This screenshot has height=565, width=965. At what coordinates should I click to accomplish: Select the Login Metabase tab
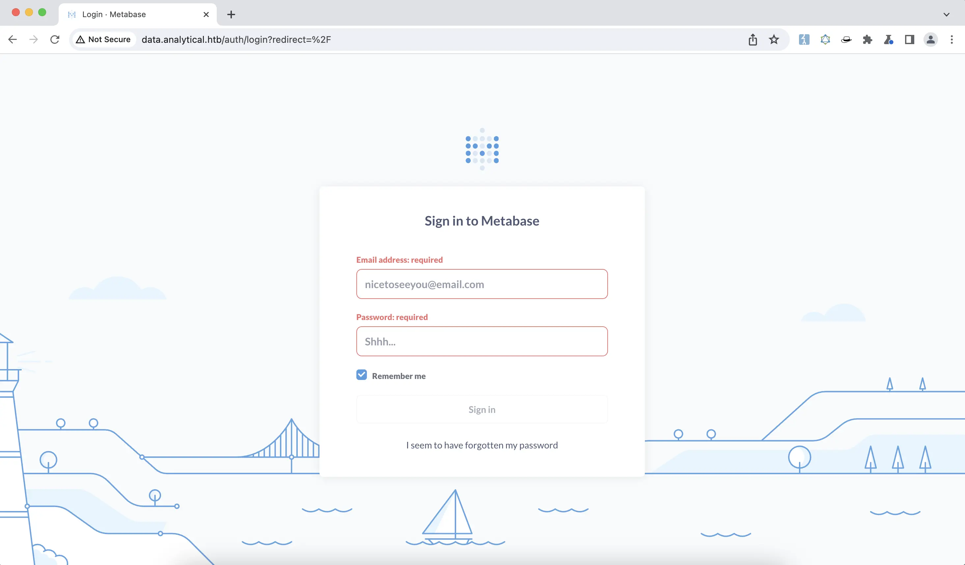coord(130,14)
